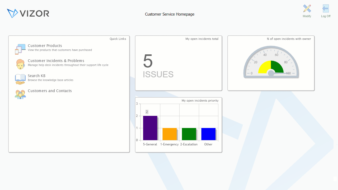
Task: Click the Log Off label
Action: [x=326, y=16]
